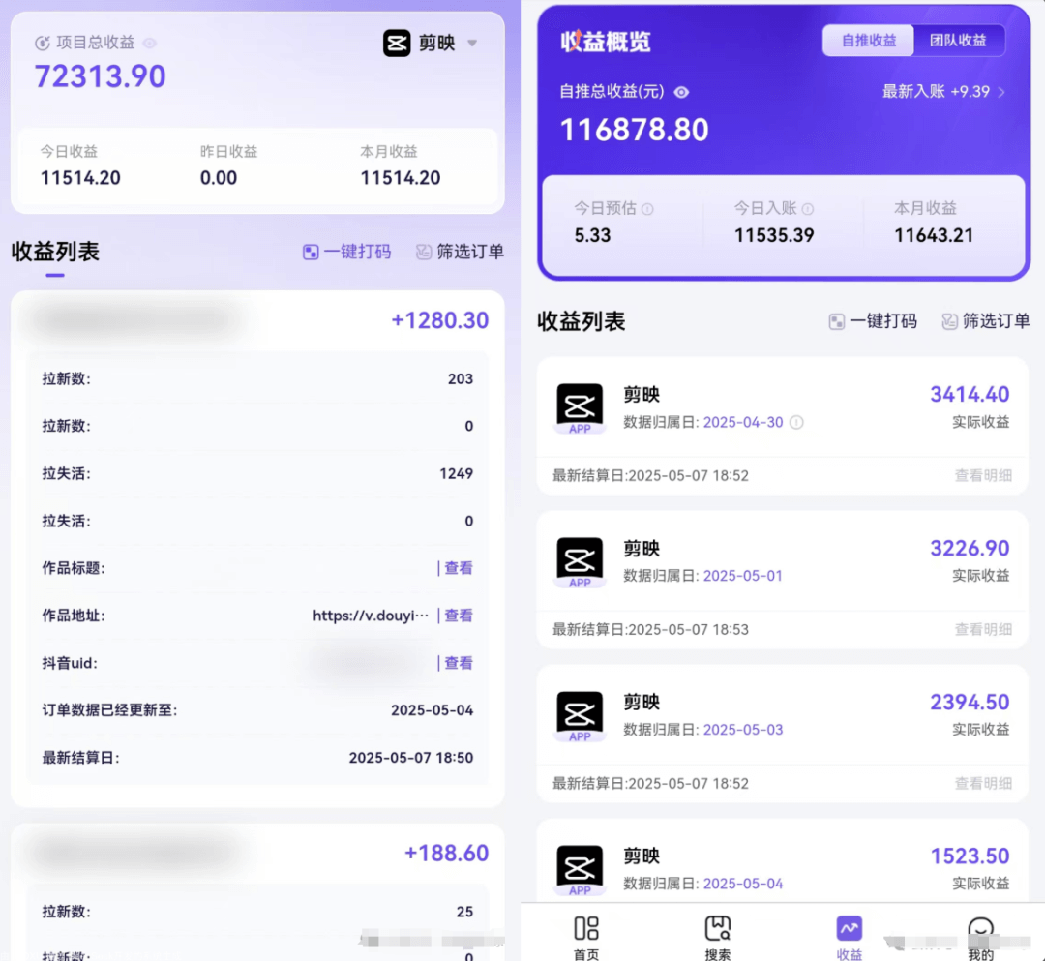This screenshot has width=1045, height=961.
Task: Click the 一键打码 icon on right panel
Action: [x=837, y=321]
